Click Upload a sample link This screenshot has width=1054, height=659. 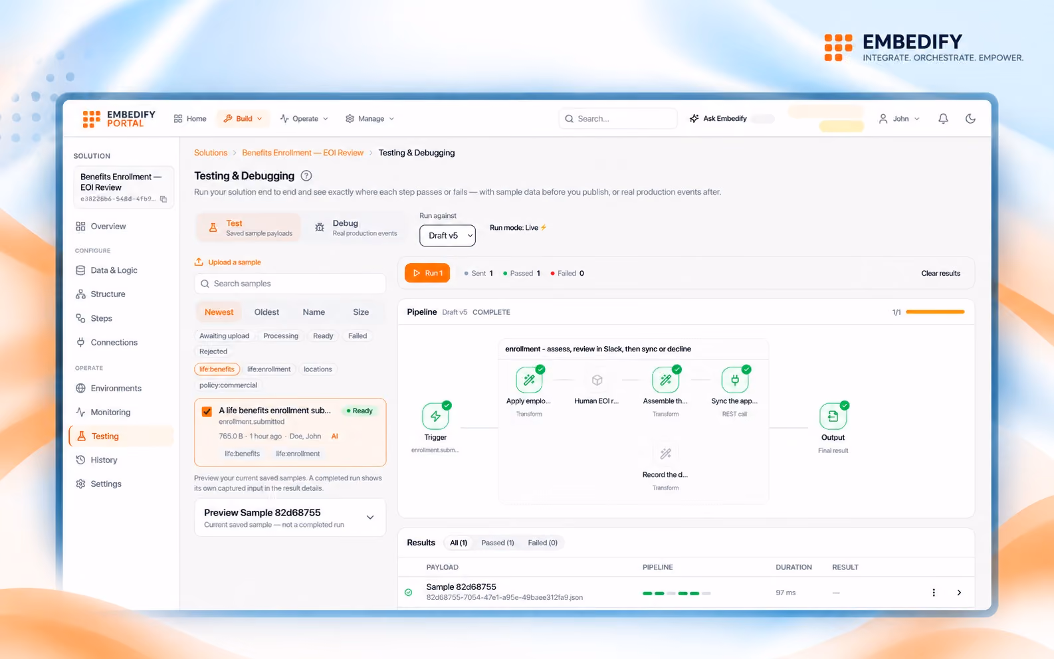pyautogui.click(x=227, y=262)
